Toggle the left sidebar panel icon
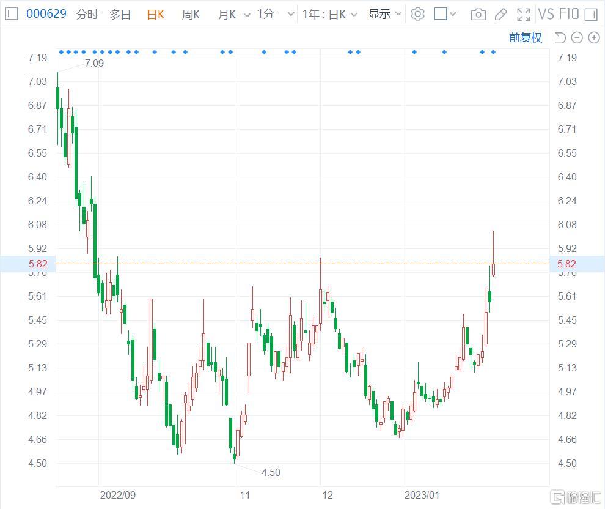Screen dimensions: 605x509 pos(12,14)
